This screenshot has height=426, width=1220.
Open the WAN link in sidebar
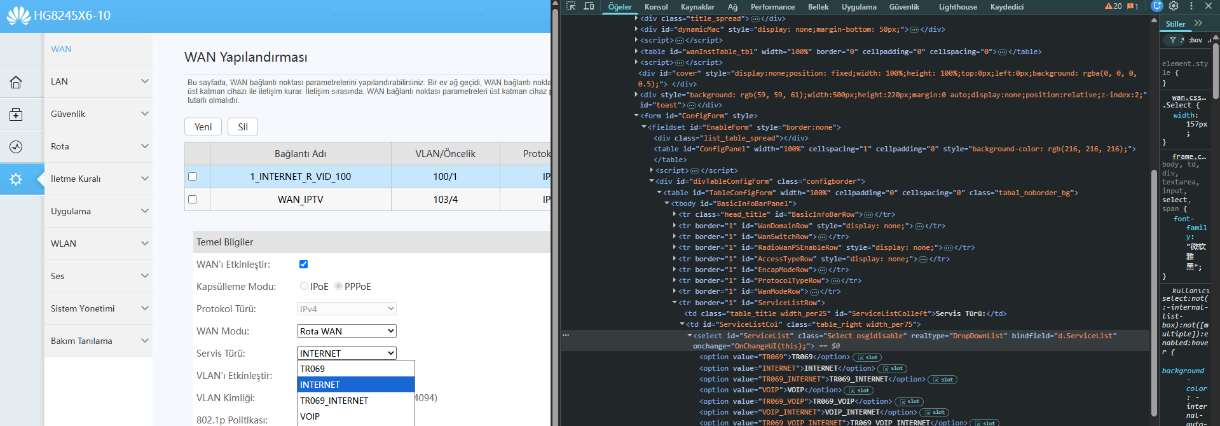[61, 49]
